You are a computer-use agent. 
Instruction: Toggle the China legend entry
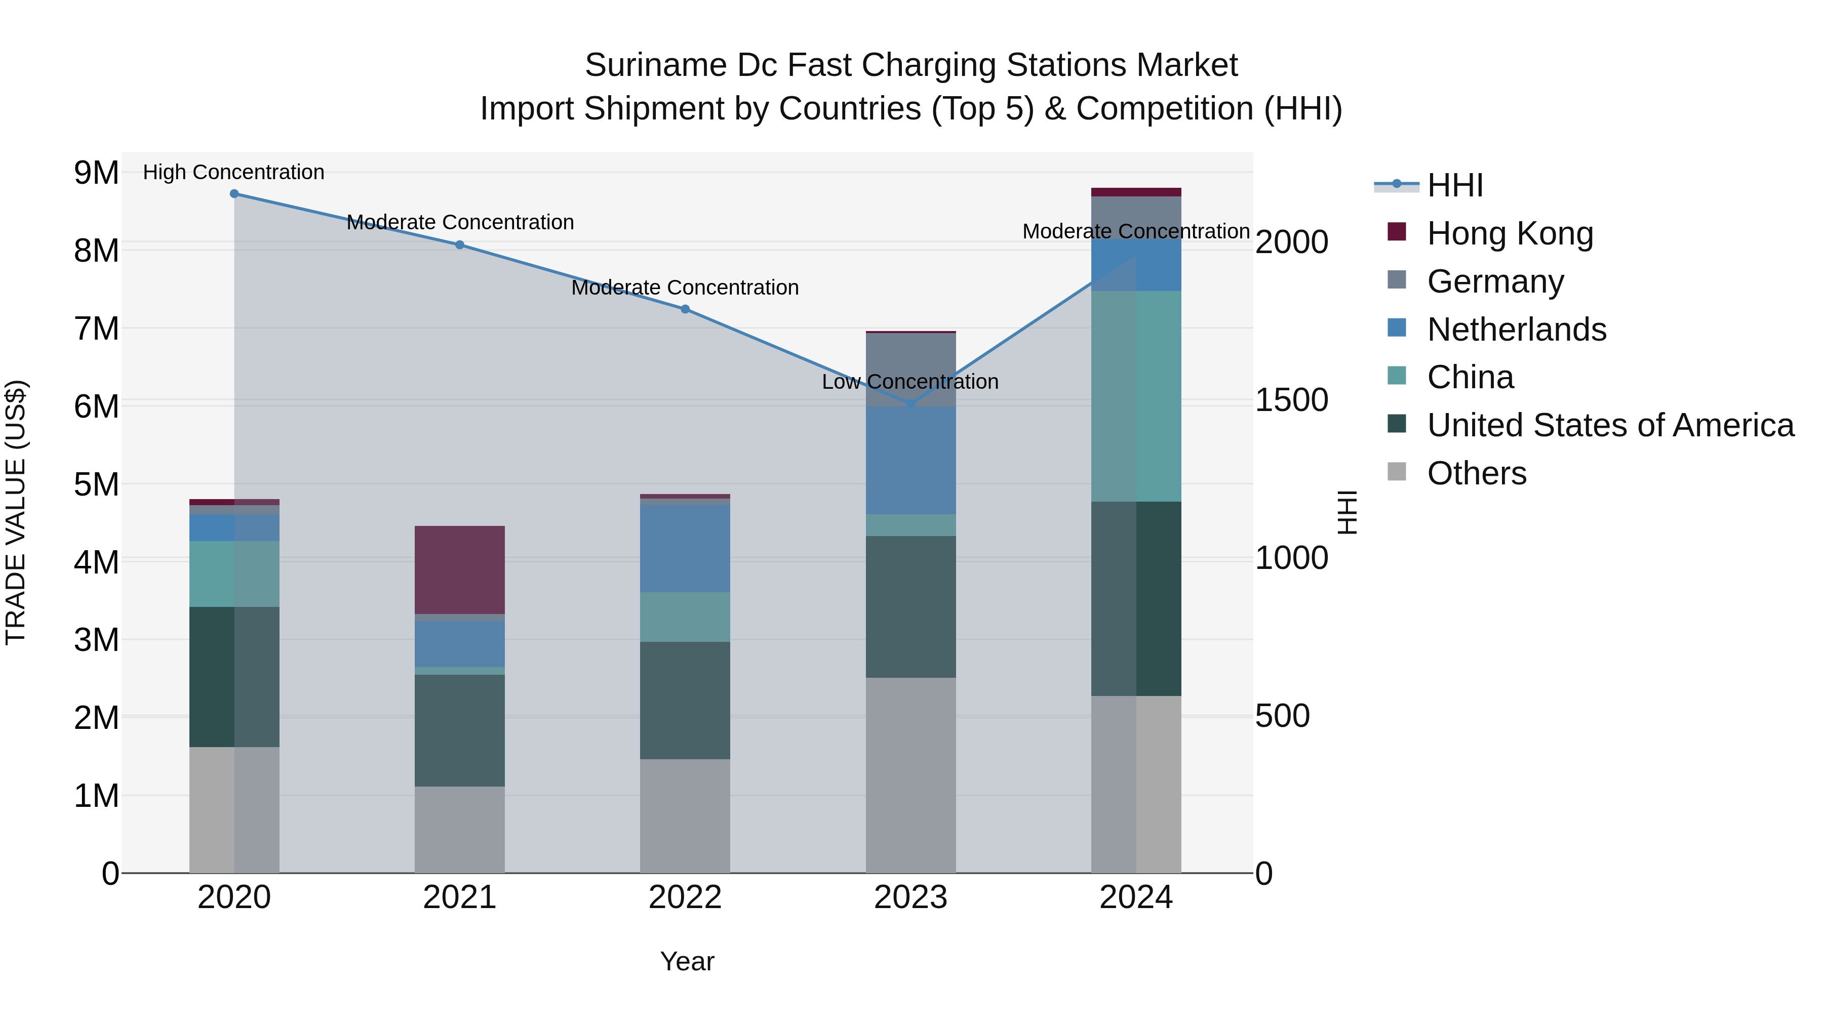1451,377
